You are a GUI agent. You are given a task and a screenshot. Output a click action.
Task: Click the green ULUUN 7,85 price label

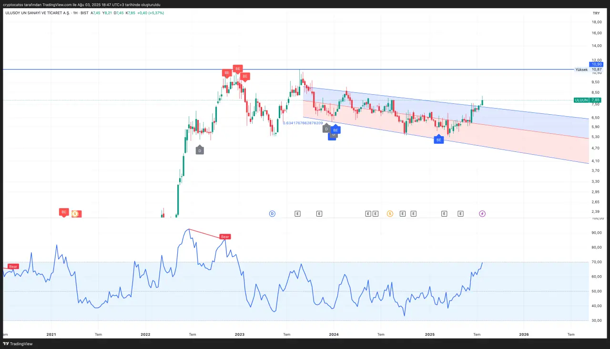pos(587,100)
